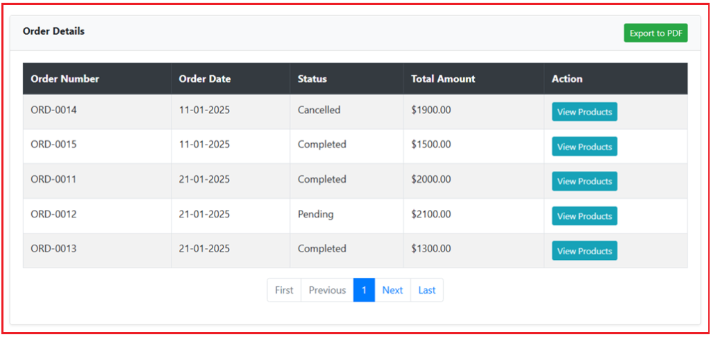Open View Products for ORD-0011
The width and height of the screenshot is (711, 337).
(584, 181)
